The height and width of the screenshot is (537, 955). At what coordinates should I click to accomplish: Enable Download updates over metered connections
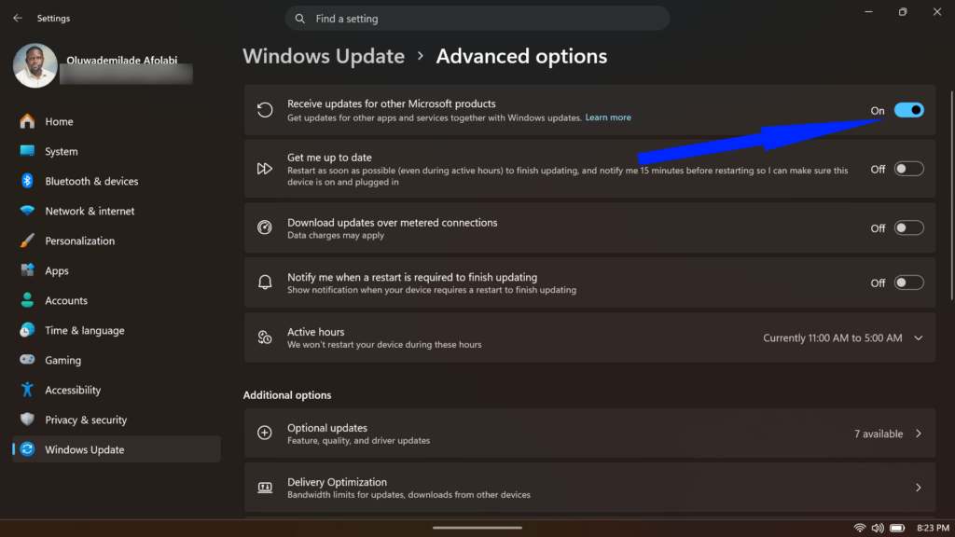click(x=908, y=227)
